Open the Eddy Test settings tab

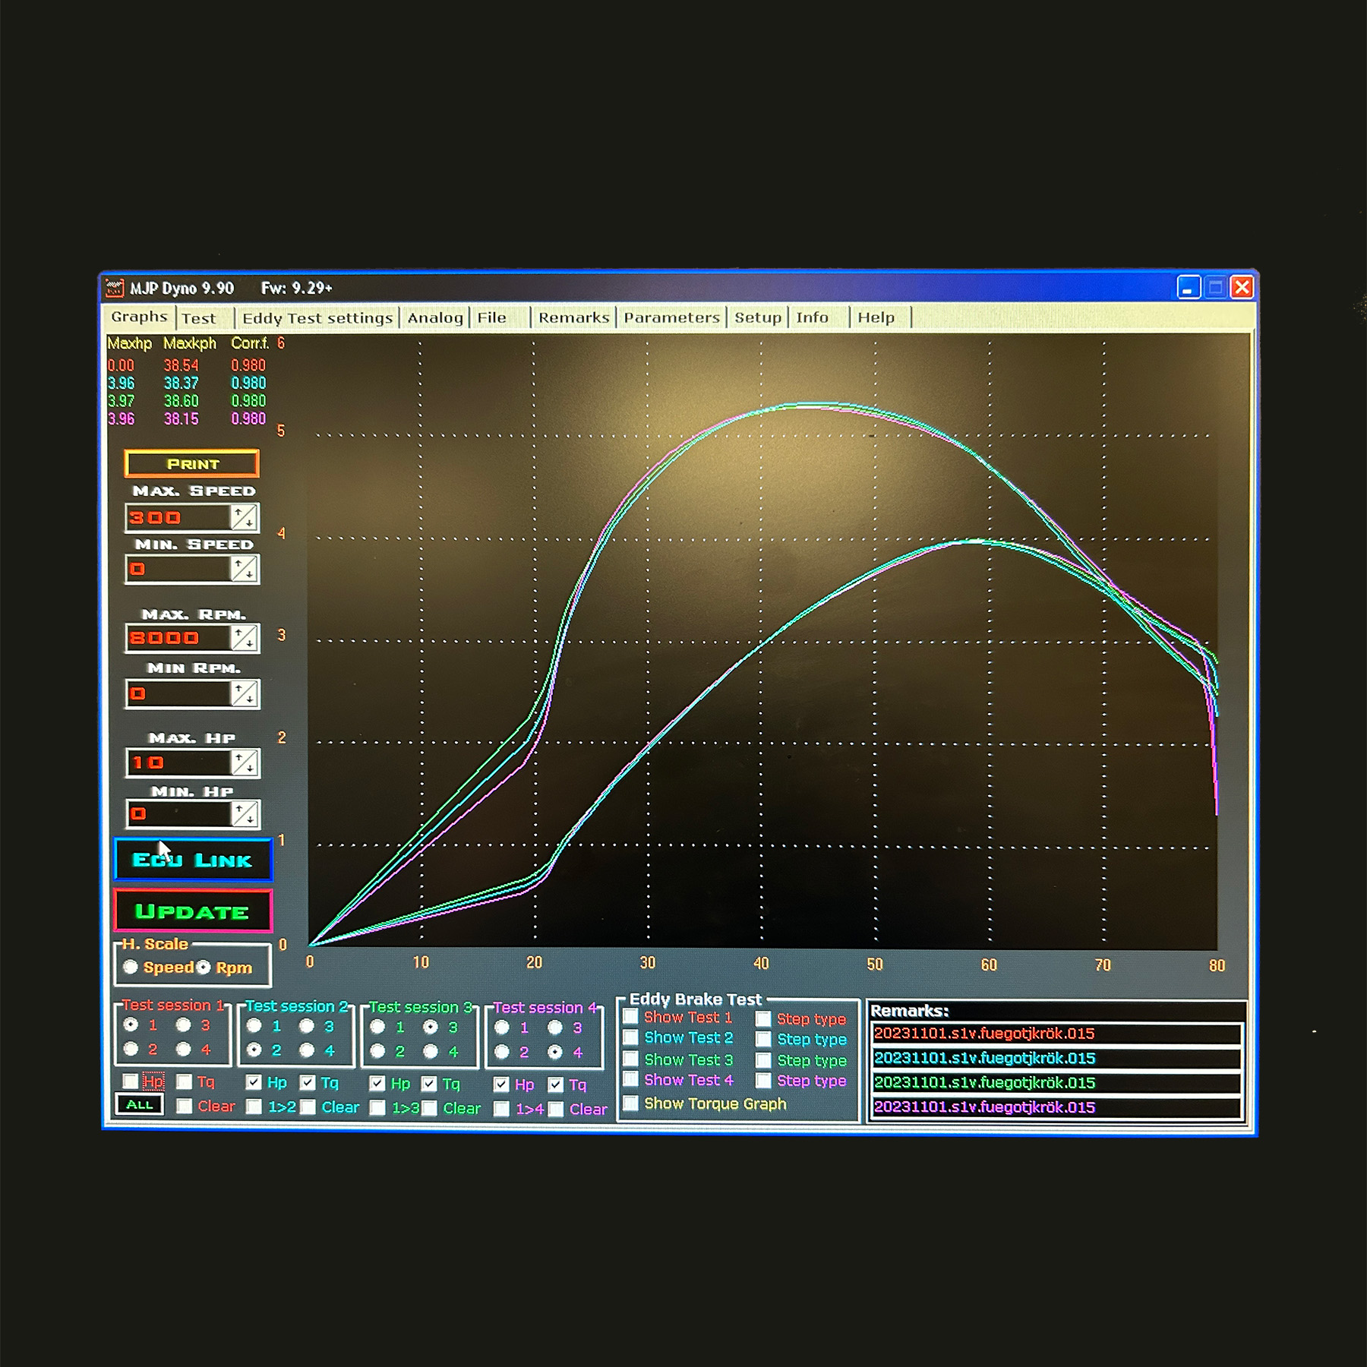point(317,317)
